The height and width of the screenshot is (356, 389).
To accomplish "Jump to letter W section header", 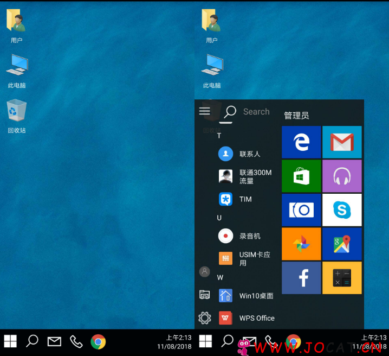I will 220,277.
